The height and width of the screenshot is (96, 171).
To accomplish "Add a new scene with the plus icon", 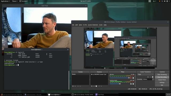I will (x=73, y=86).
